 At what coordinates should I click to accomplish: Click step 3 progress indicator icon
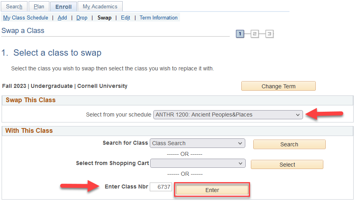point(270,34)
